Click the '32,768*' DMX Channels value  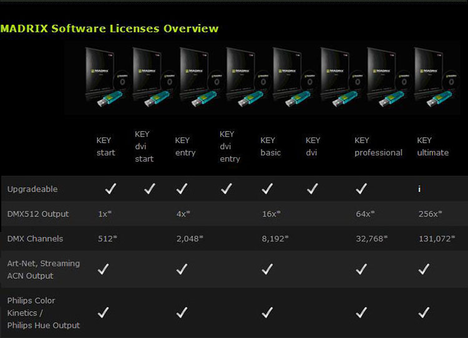point(372,239)
